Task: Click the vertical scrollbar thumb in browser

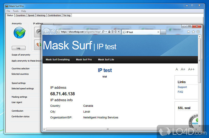Action: (x=200, y=61)
